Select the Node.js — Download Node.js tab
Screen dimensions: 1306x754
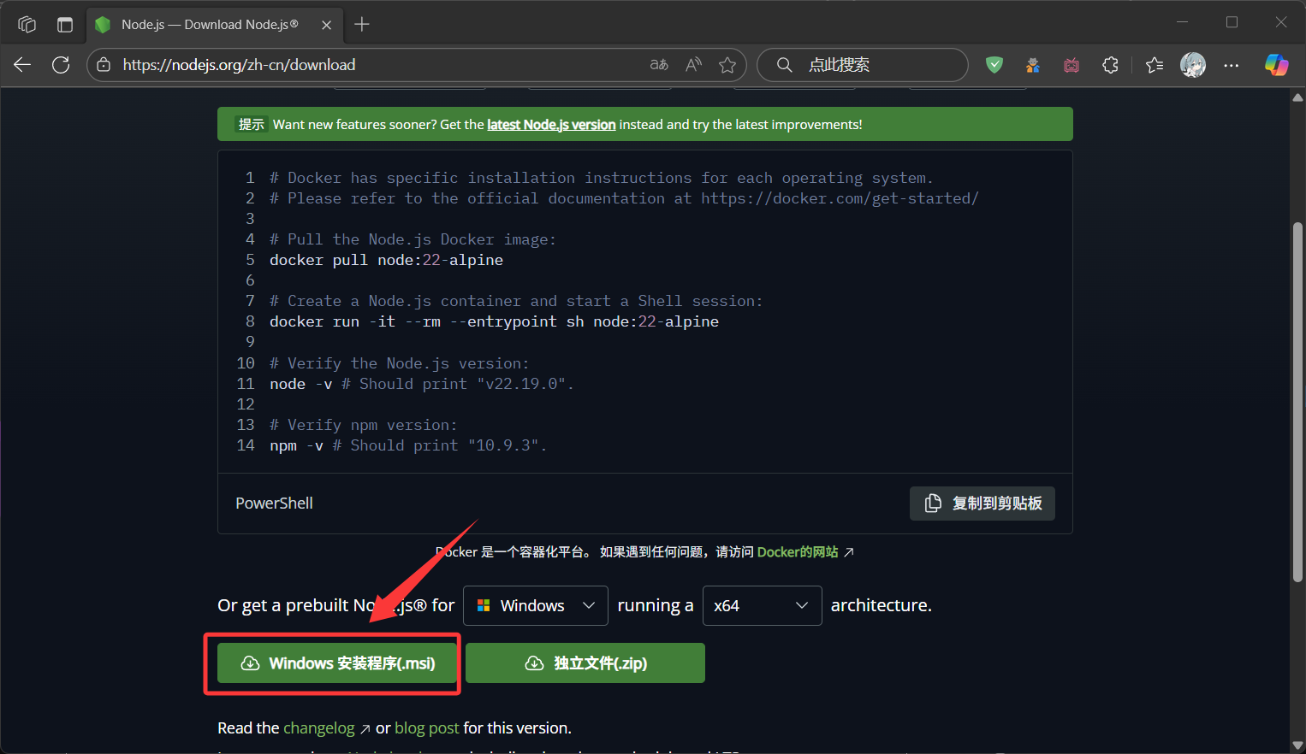coord(214,25)
